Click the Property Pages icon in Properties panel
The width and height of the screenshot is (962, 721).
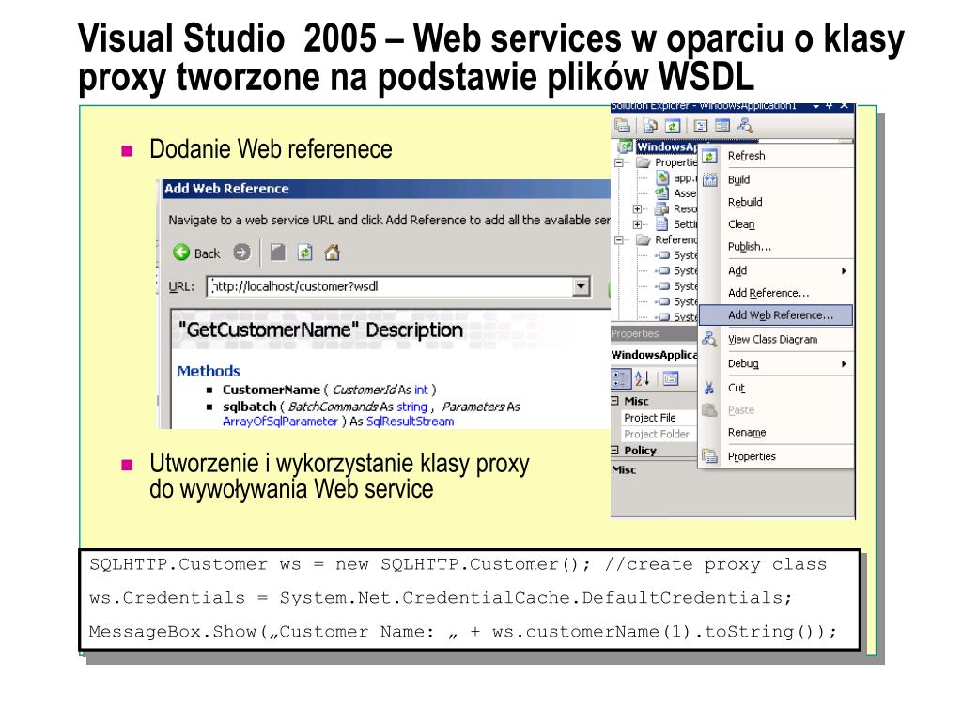pyautogui.click(x=671, y=378)
